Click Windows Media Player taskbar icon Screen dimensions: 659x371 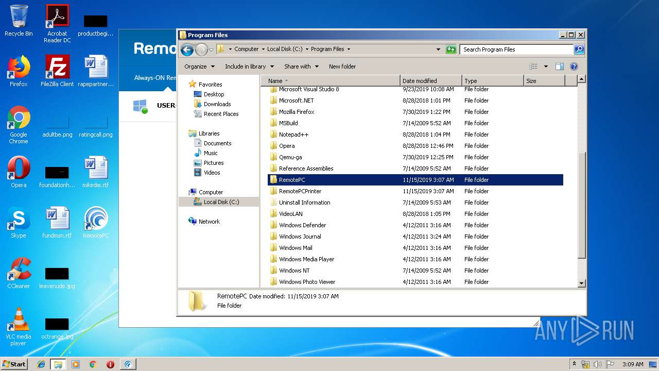coord(76,364)
